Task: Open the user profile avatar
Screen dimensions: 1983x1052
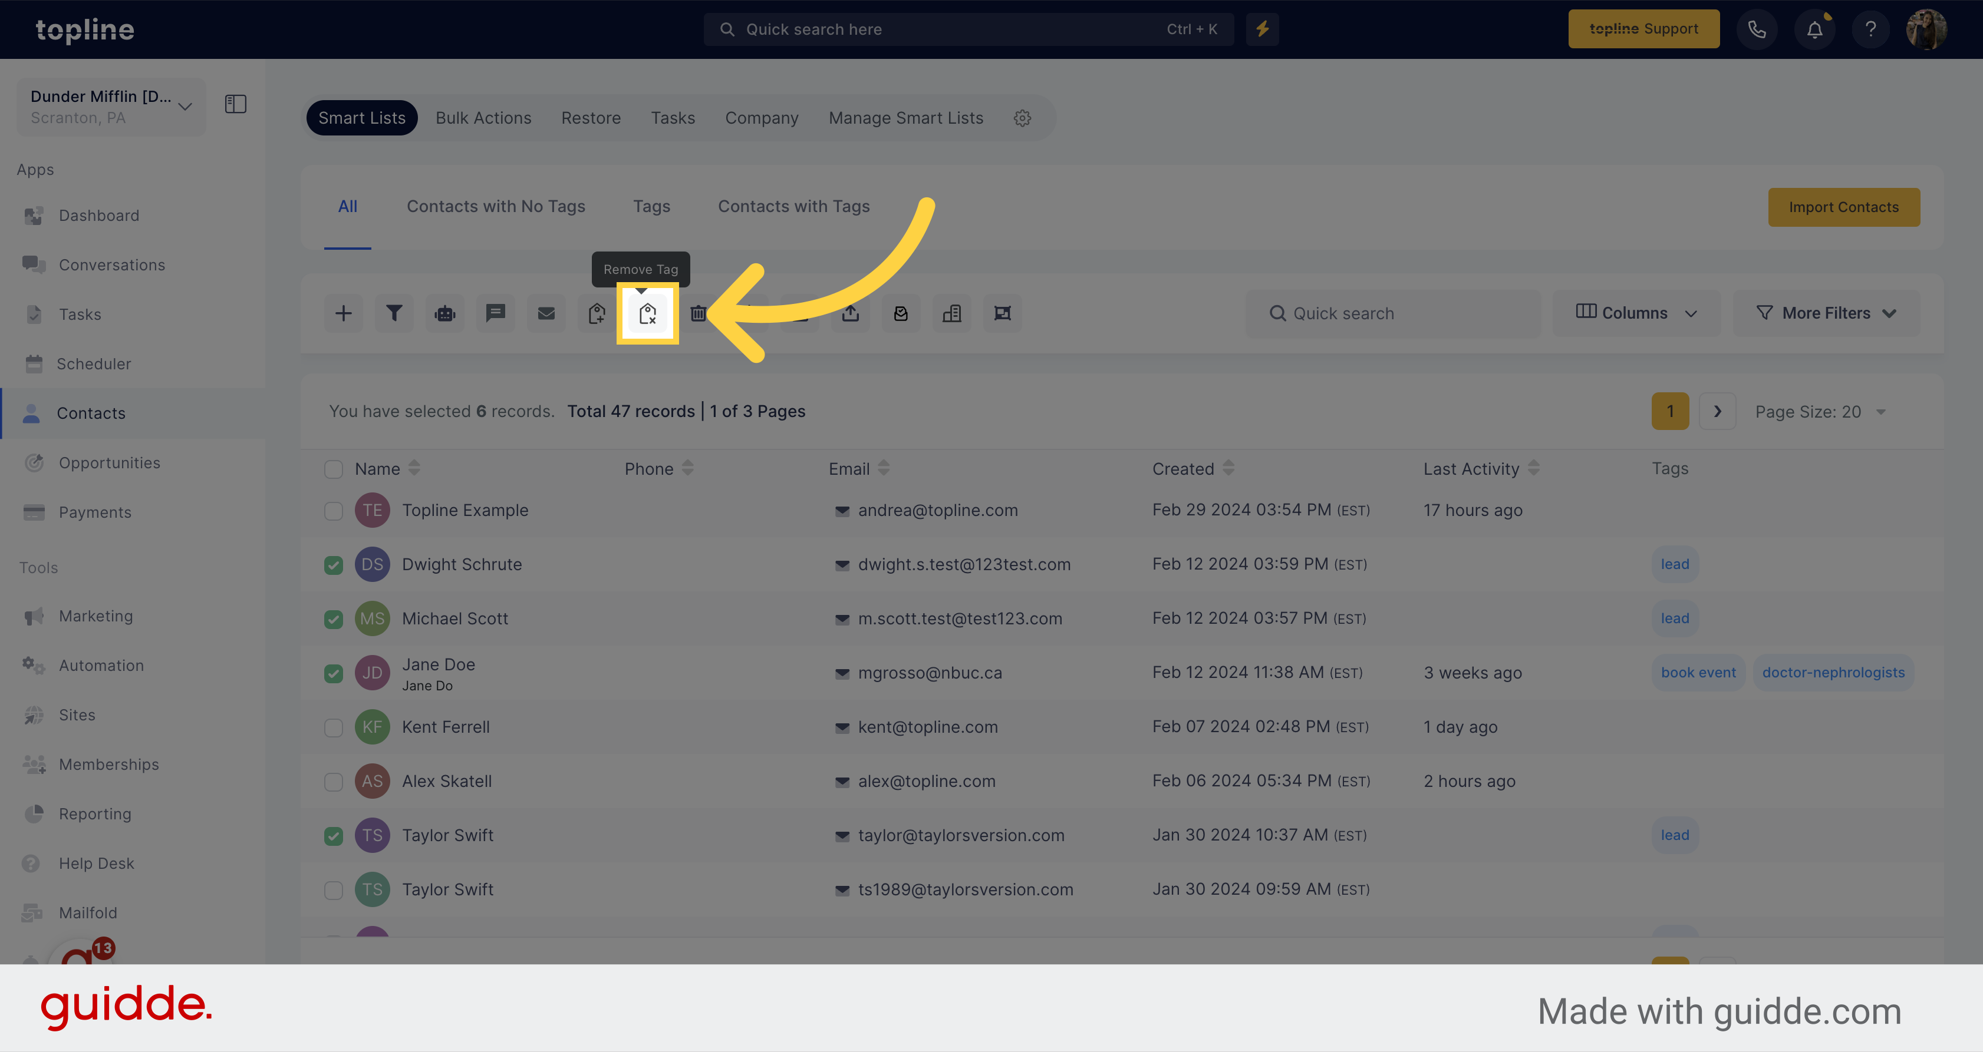Action: (x=1927, y=29)
